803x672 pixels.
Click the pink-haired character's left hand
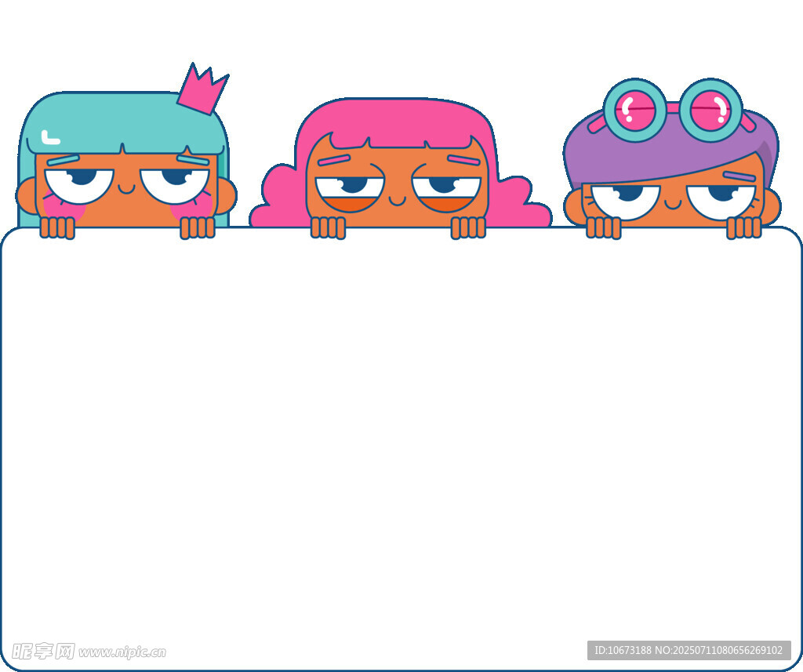(328, 227)
